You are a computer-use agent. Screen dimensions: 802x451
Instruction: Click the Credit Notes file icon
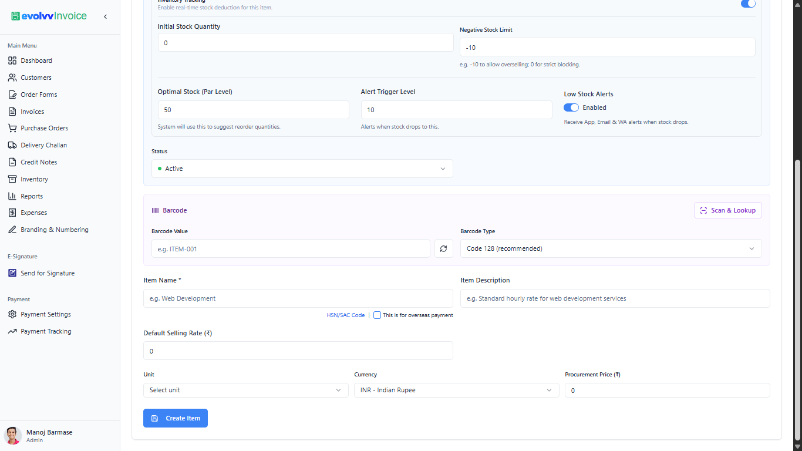(12, 162)
